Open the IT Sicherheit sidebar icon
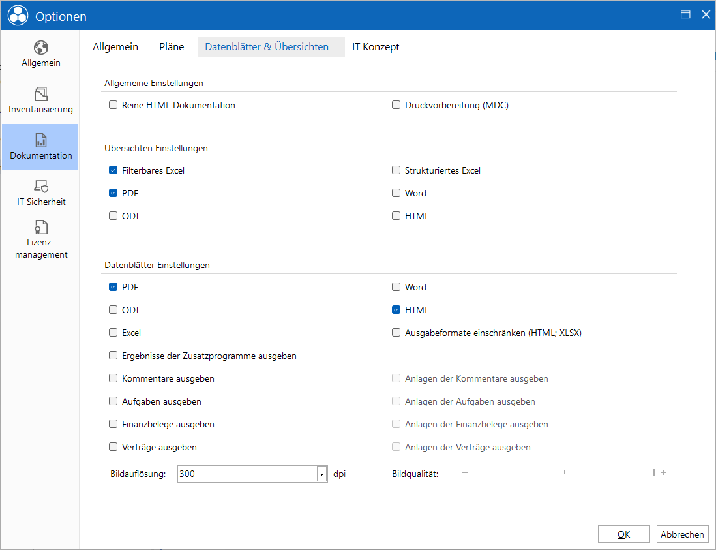The width and height of the screenshot is (716, 550). pyautogui.click(x=40, y=186)
